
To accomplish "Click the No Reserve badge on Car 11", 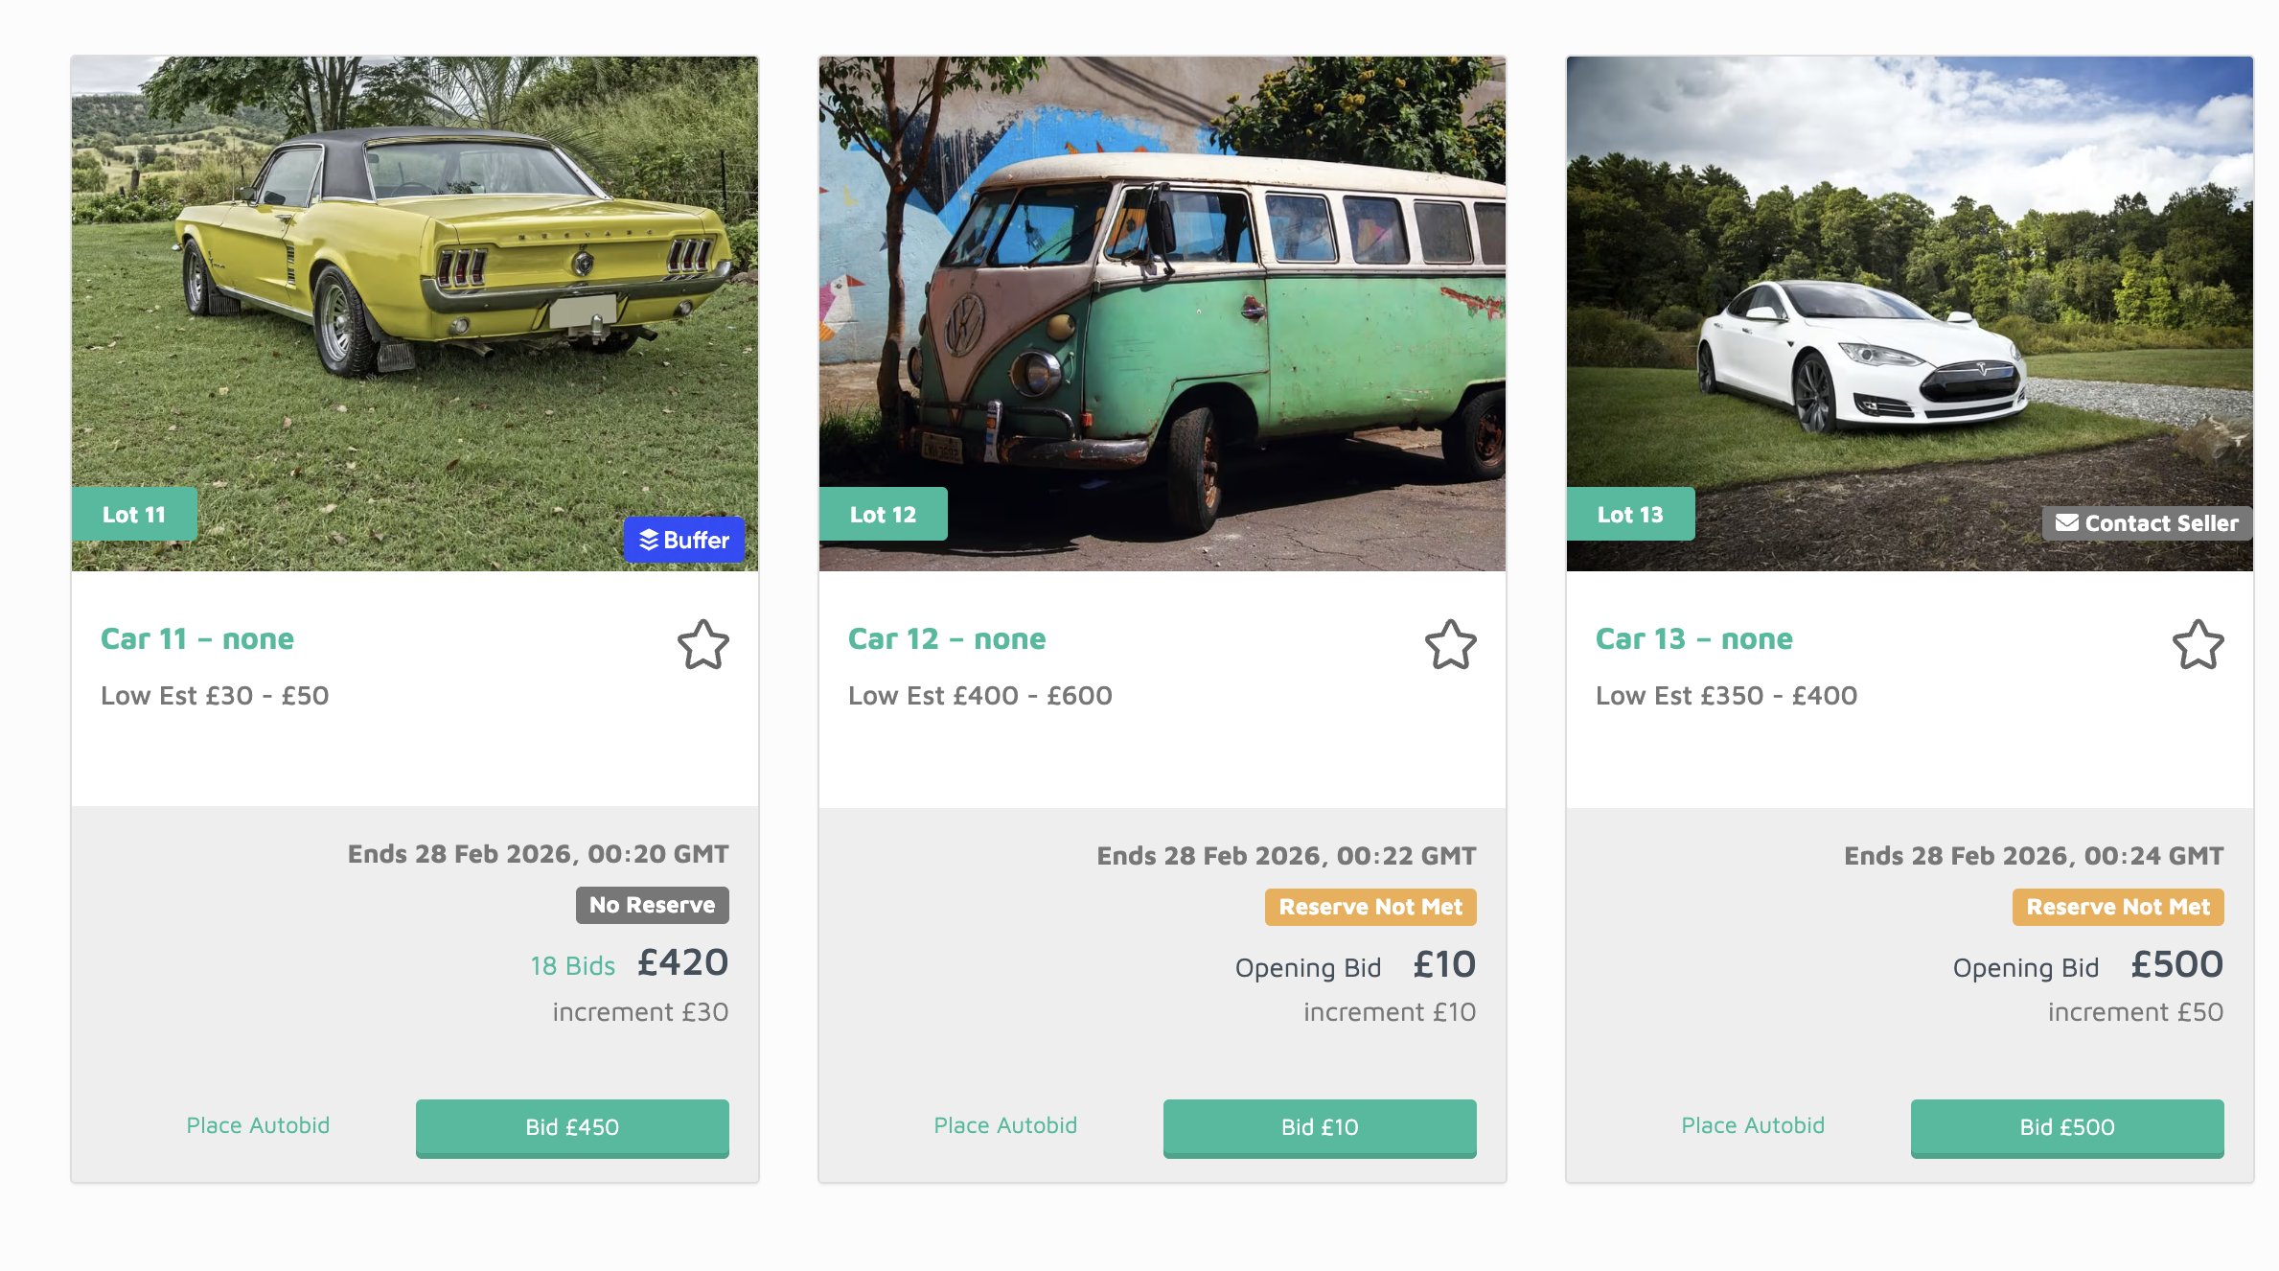I will [652, 904].
